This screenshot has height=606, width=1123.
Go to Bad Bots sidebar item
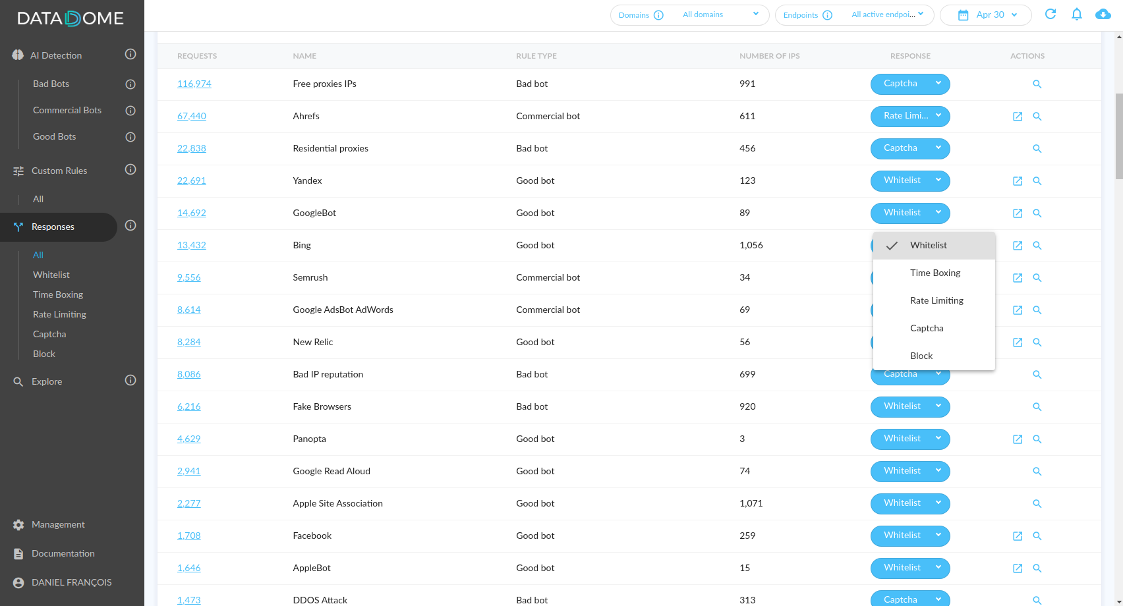51,84
